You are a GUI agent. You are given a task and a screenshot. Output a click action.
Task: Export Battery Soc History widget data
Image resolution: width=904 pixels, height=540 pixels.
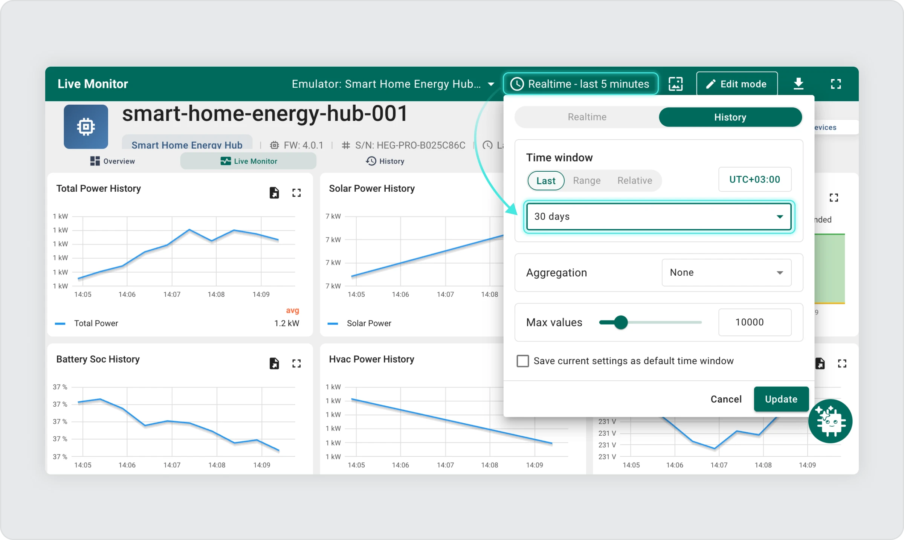(x=274, y=363)
